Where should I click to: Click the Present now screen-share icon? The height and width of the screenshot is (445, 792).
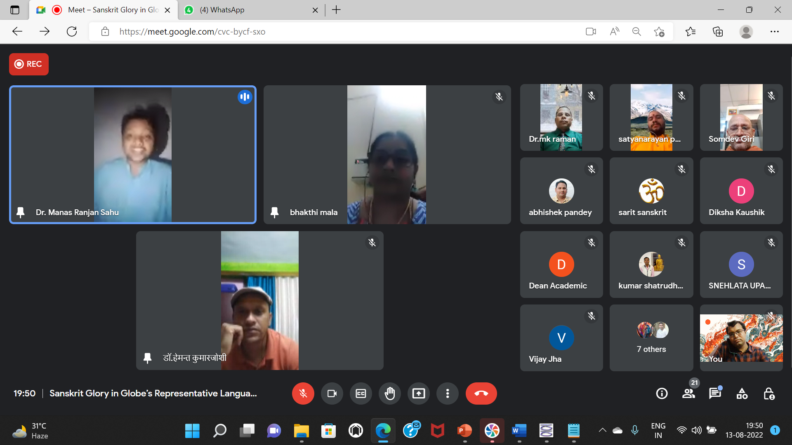click(418, 393)
